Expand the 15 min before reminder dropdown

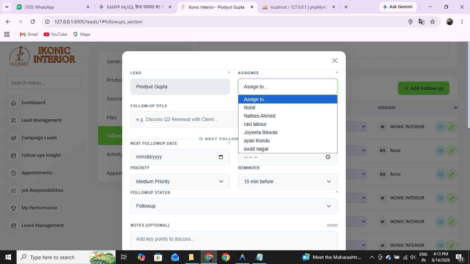tap(288, 181)
